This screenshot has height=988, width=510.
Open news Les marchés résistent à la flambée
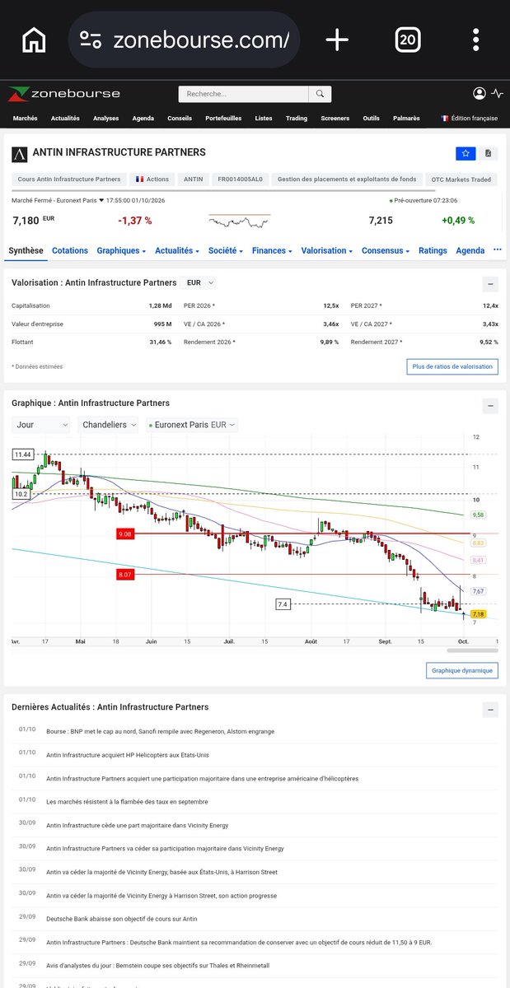coord(127,802)
